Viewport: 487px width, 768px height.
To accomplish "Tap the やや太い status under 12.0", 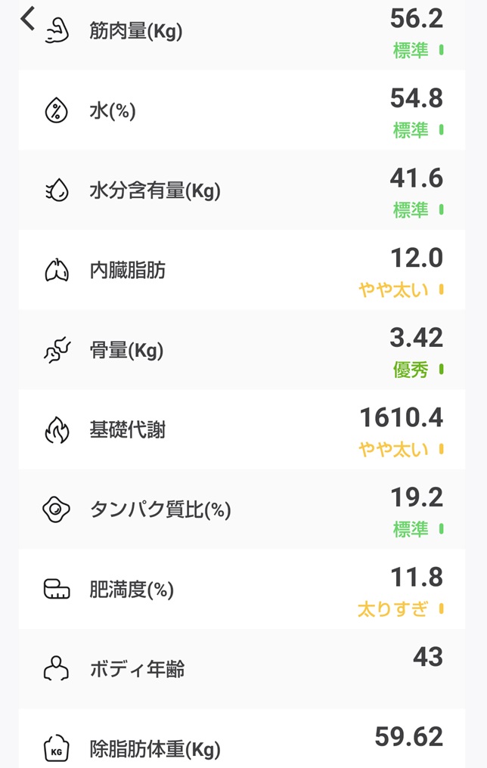I will click(x=393, y=290).
